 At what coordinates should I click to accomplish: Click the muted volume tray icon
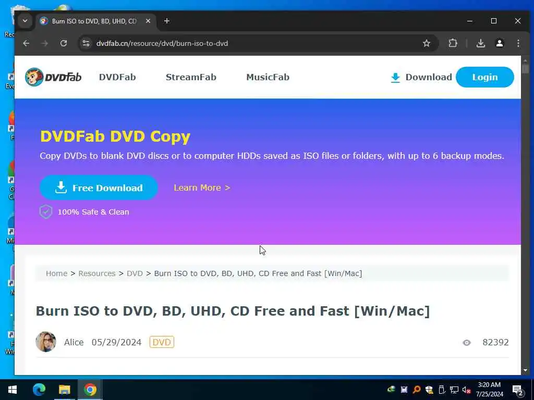click(x=466, y=390)
